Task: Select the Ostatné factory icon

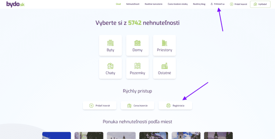Action: pos(164,66)
